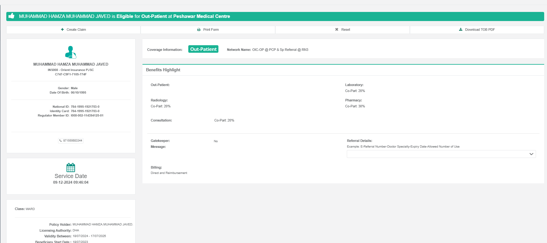
Task: Click the Benefits Highlight panel header
Action: [163, 70]
